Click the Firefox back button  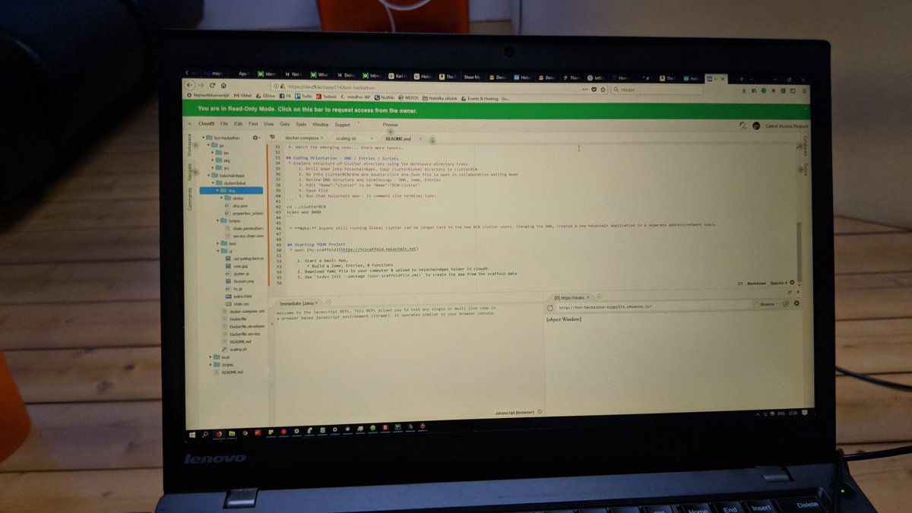[191, 85]
